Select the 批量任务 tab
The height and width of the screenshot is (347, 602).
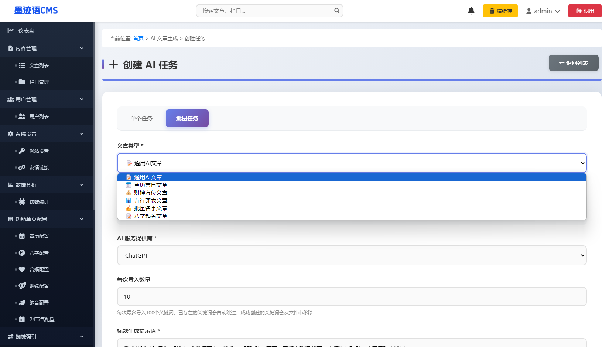[x=187, y=119]
